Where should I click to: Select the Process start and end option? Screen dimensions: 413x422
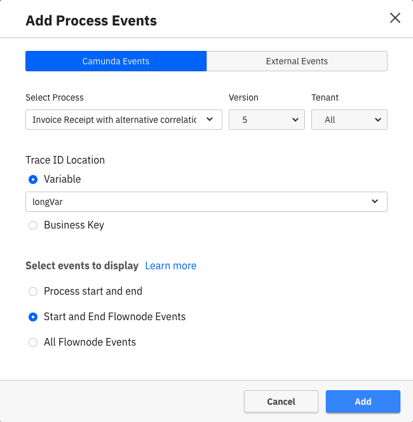tap(33, 292)
